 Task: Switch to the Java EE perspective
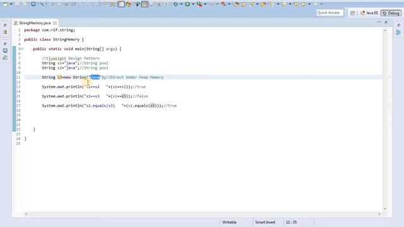coord(369,13)
